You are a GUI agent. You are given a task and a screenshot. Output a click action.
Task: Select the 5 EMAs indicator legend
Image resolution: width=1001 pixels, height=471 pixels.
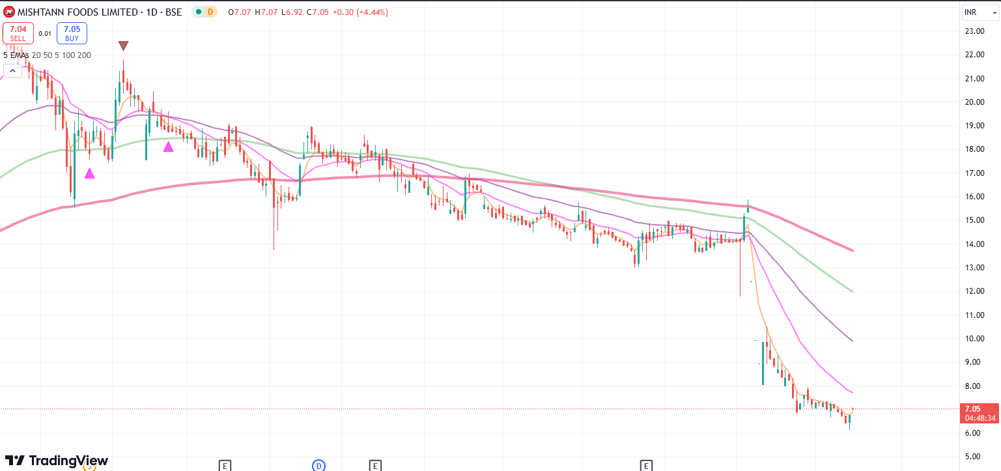(x=47, y=55)
